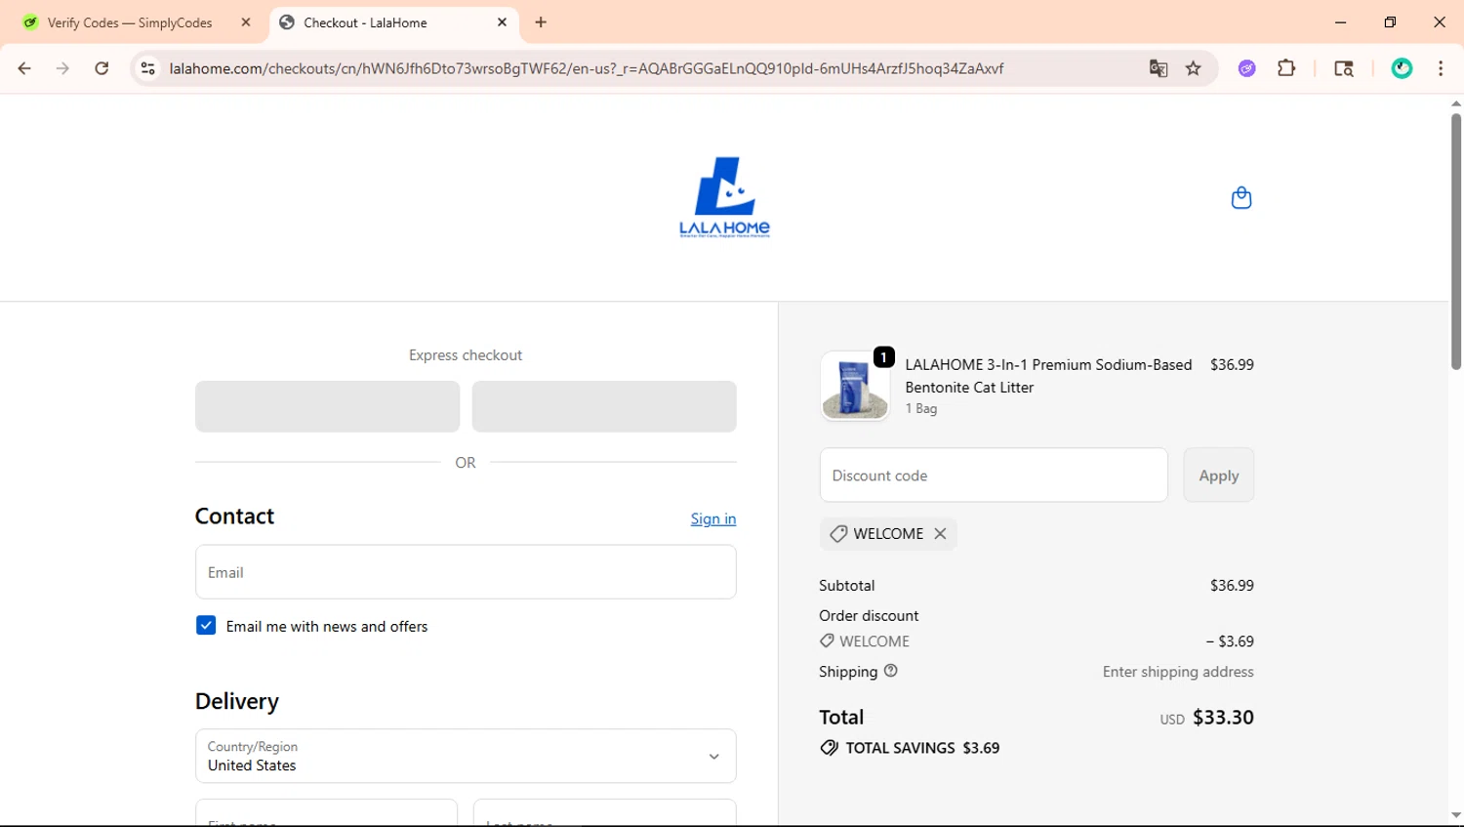The image size is (1464, 827).
Task: Close the Verify Codes SimplyCodes tab
Action: coord(246,22)
